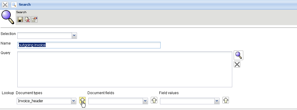The height and width of the screenshot is (110, 297).
Task: Run the query with the magnifier button
Action: [x=238, y=55]
